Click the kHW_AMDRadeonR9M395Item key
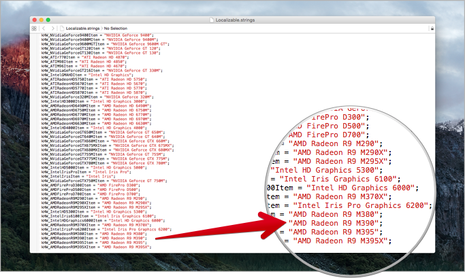The width and height of the screenshot is (465, 278). pyautogui.click(x=67, y=243)
